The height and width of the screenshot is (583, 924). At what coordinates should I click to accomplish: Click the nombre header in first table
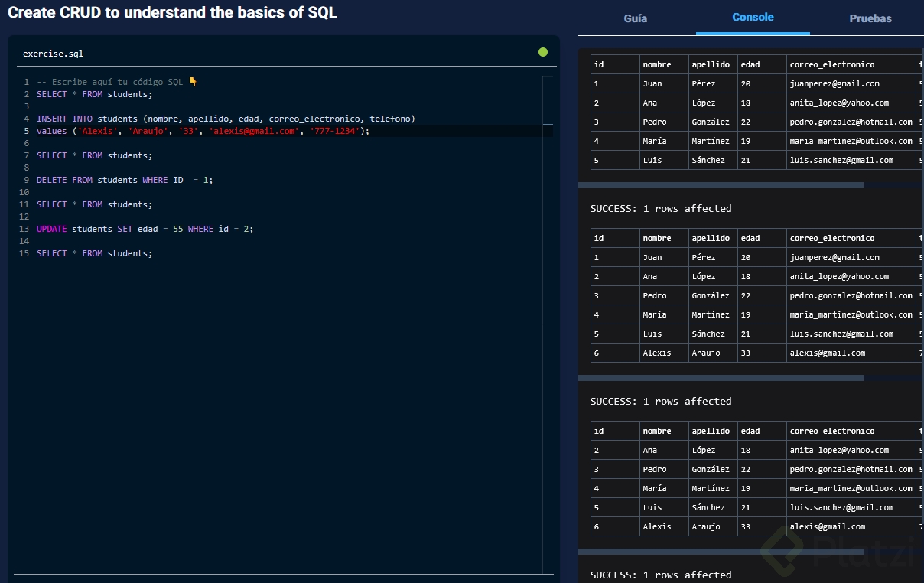point(656,64)
